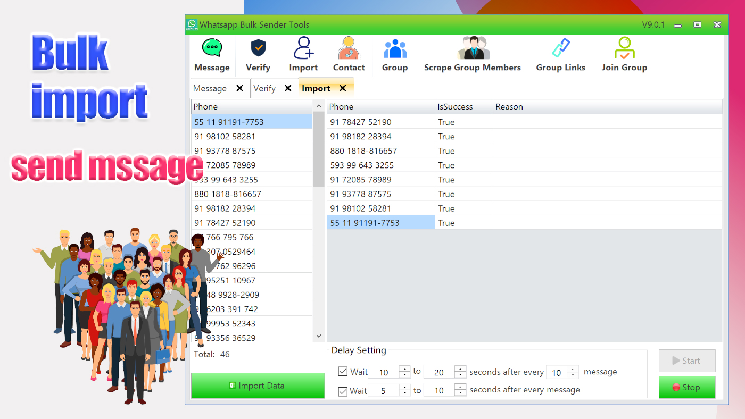
Task: Increase the first wait maximum value of 20
Action: tap(460, 368)
